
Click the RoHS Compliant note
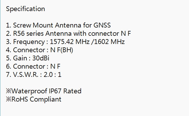click(33, 99)
